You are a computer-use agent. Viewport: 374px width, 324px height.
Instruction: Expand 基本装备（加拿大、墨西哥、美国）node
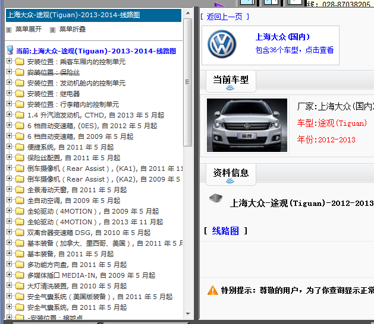(x=9, y=243)
